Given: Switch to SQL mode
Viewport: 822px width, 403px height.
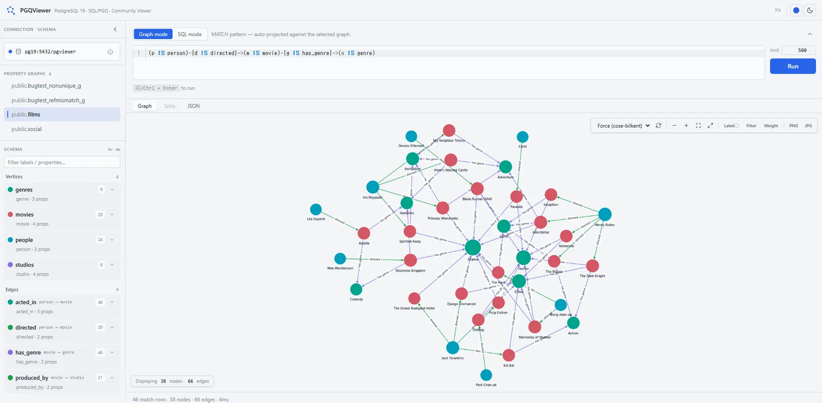Looking at the screenshot, I should click(190, 34).
